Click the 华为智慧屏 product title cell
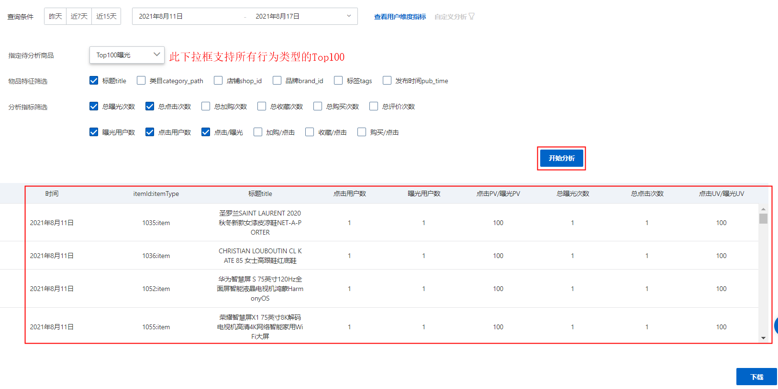 [260, 289]
